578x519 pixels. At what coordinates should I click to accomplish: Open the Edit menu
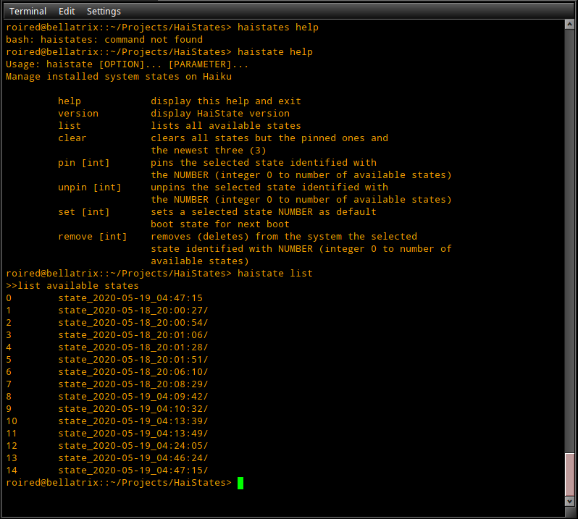[x=67, y=11]
